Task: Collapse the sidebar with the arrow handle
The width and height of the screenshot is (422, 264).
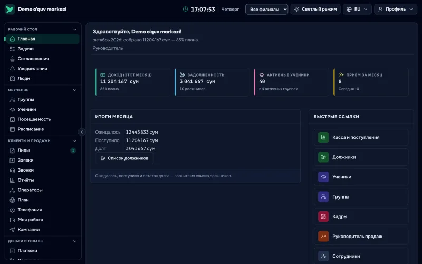Action: coord(82,132)
